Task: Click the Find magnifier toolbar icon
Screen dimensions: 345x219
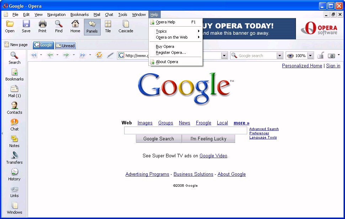Action: (59, 27)
